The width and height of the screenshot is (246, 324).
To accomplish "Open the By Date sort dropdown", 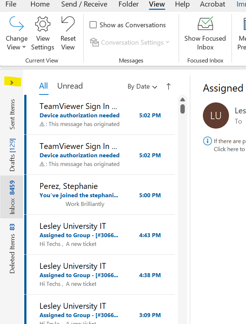I will (142, 86).
